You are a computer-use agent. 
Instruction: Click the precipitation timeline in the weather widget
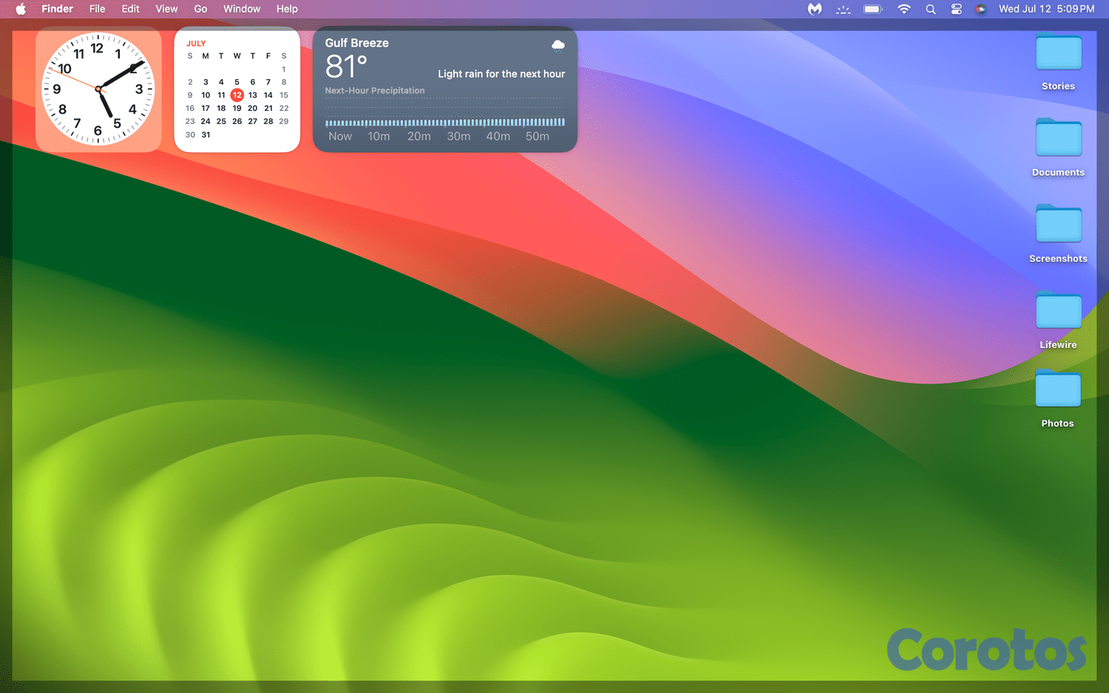(444, 122)
